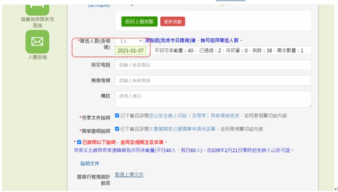
Task: Click 點選上傳文件 upload link
Action: coord(129,175)
